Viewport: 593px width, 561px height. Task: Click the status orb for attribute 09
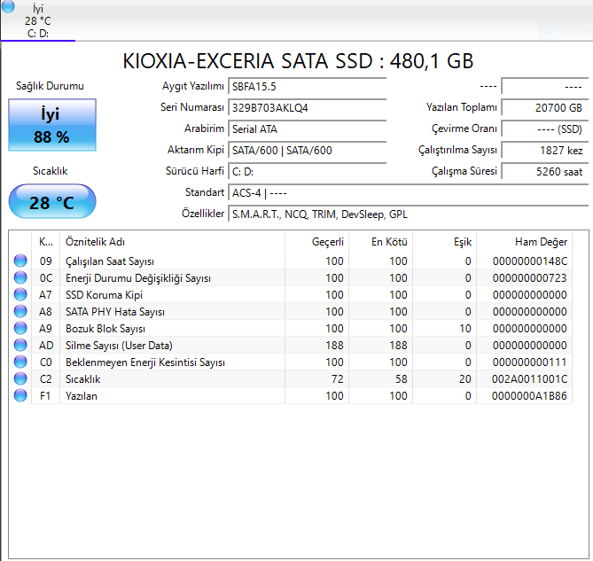[20, 261]
